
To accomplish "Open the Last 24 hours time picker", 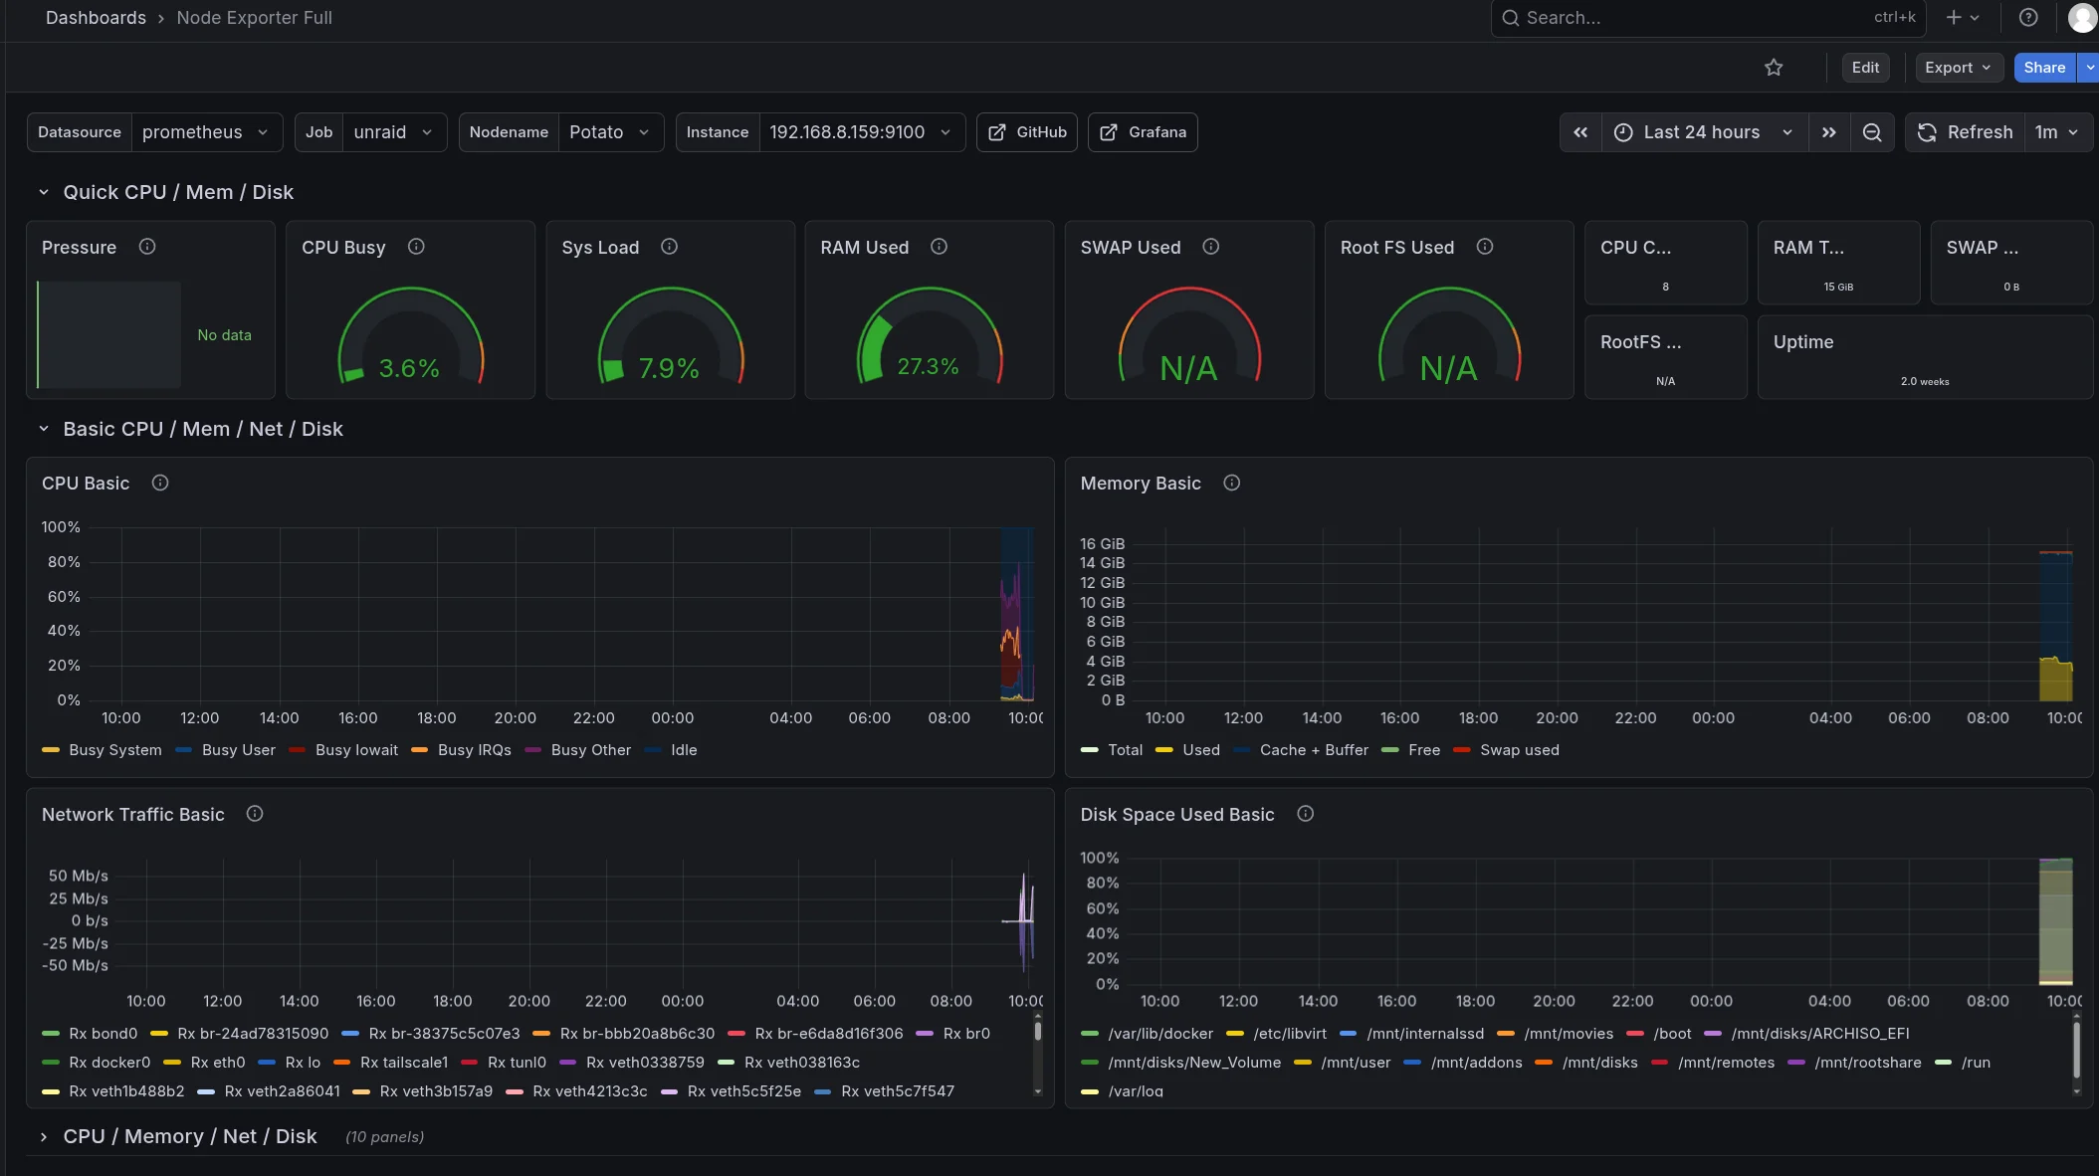I will [x=1704, y=132].
